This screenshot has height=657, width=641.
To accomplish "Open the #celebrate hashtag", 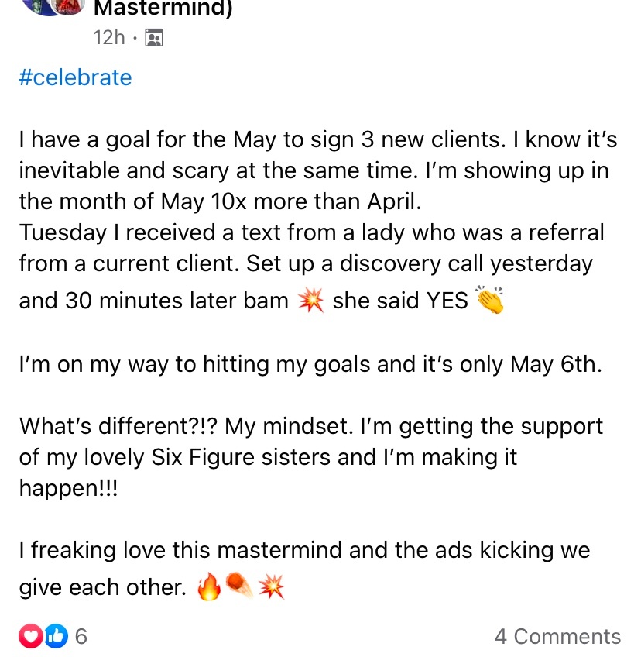I will click(75, 77).
